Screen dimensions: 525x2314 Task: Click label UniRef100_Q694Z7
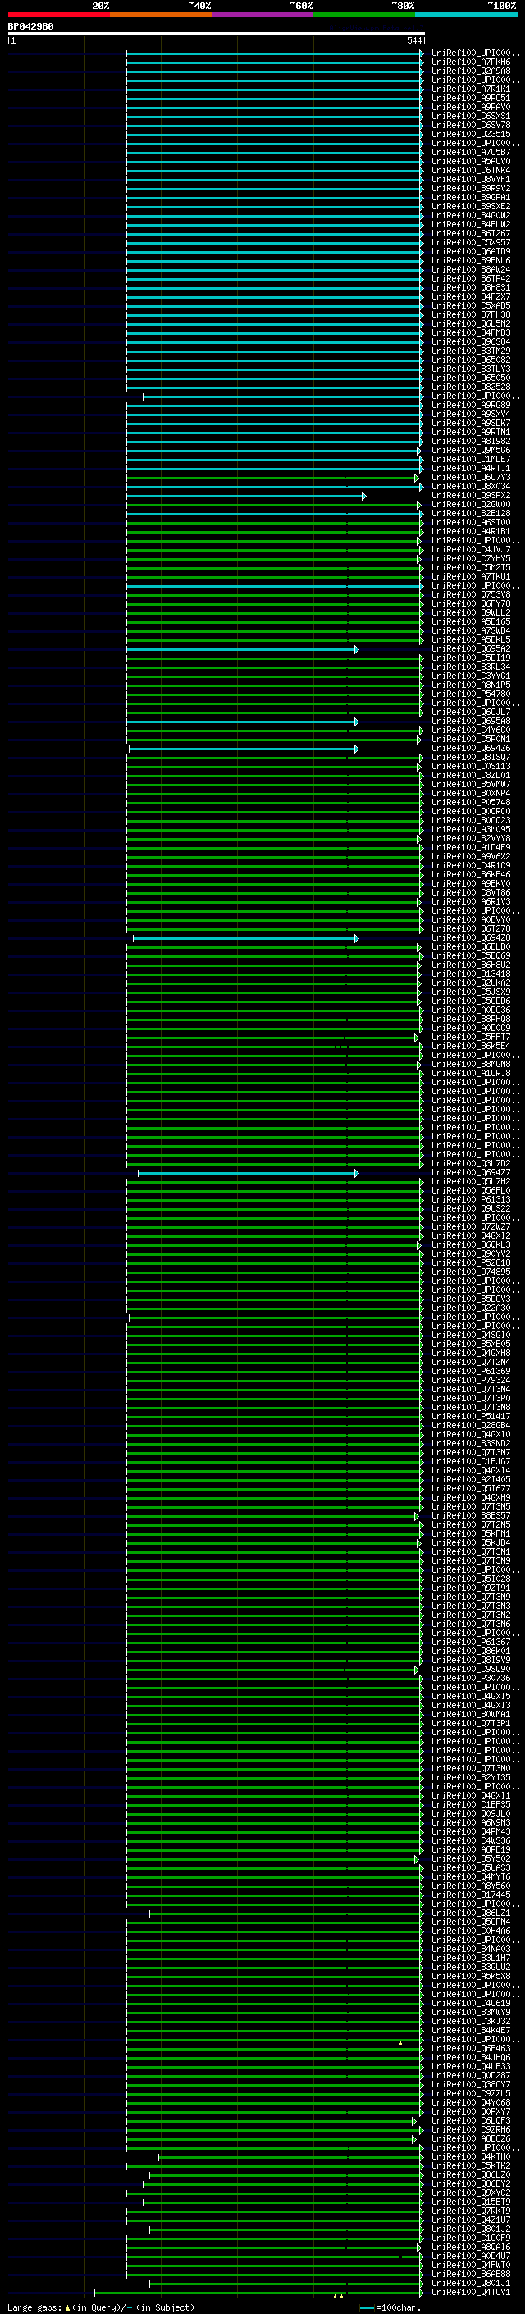click(471, 1172)
